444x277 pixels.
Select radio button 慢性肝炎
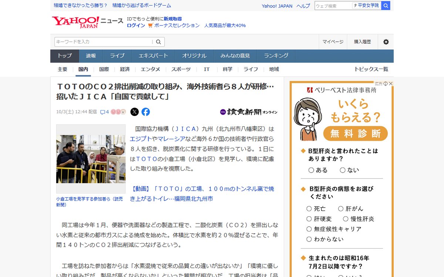pos(346,219)
